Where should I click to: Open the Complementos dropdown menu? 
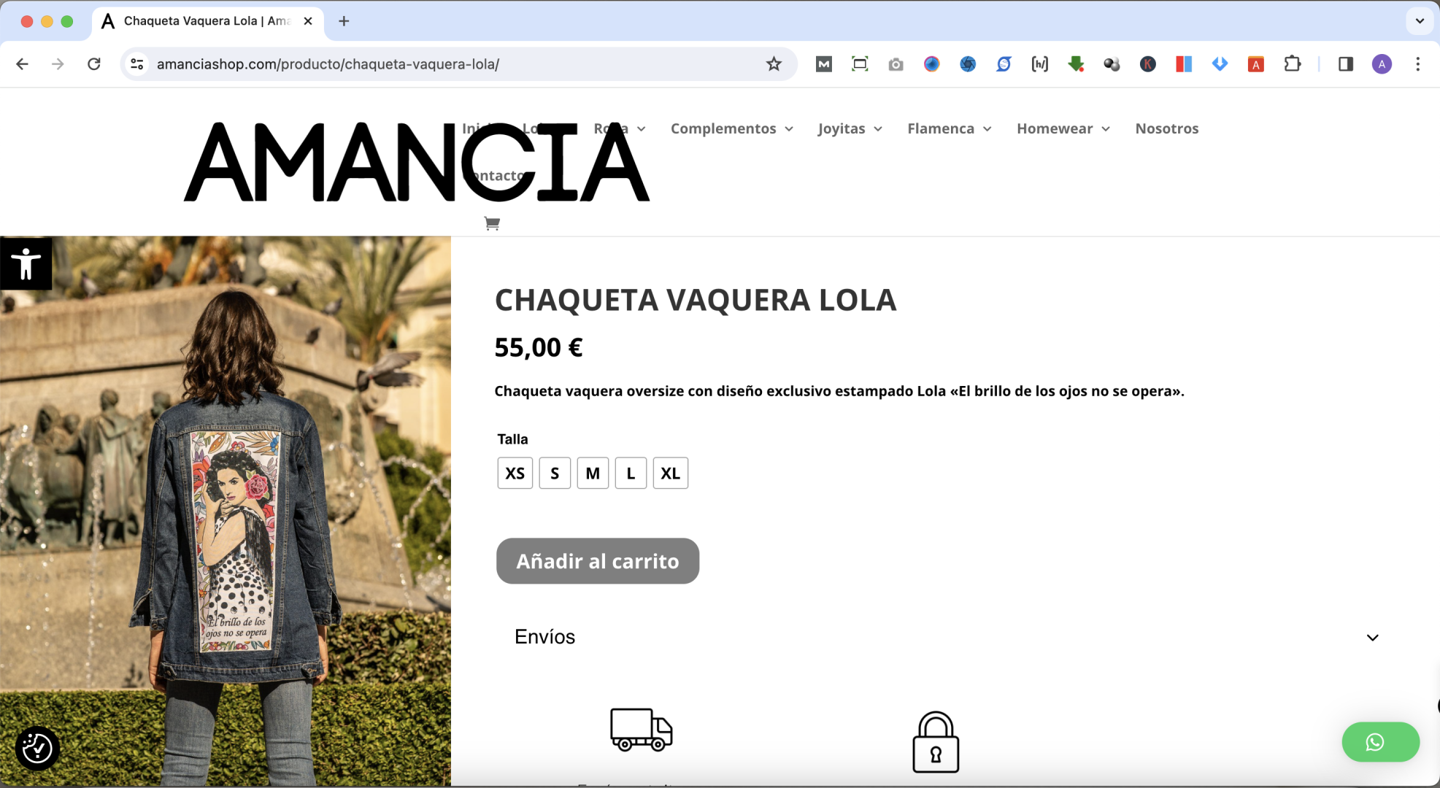(731, 128)
